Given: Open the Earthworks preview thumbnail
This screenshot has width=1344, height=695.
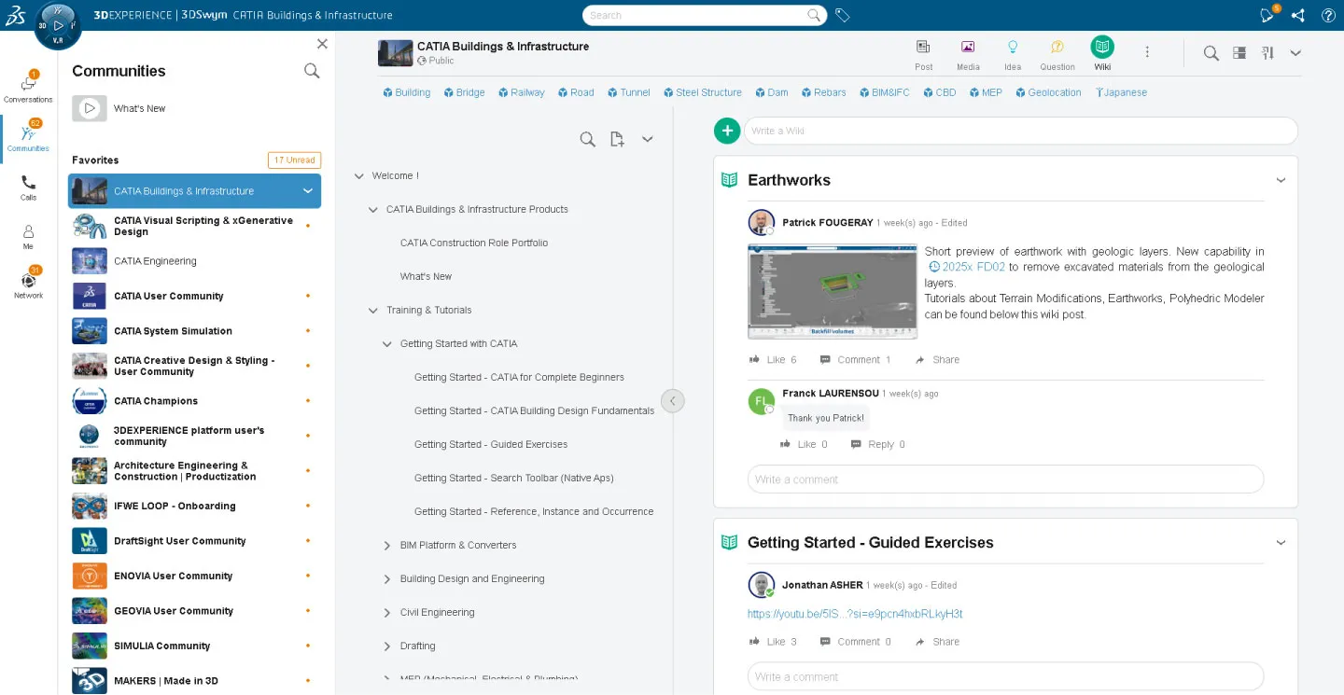Looking at the screenshot, I should pyautogui.click(x=833, y=291).
